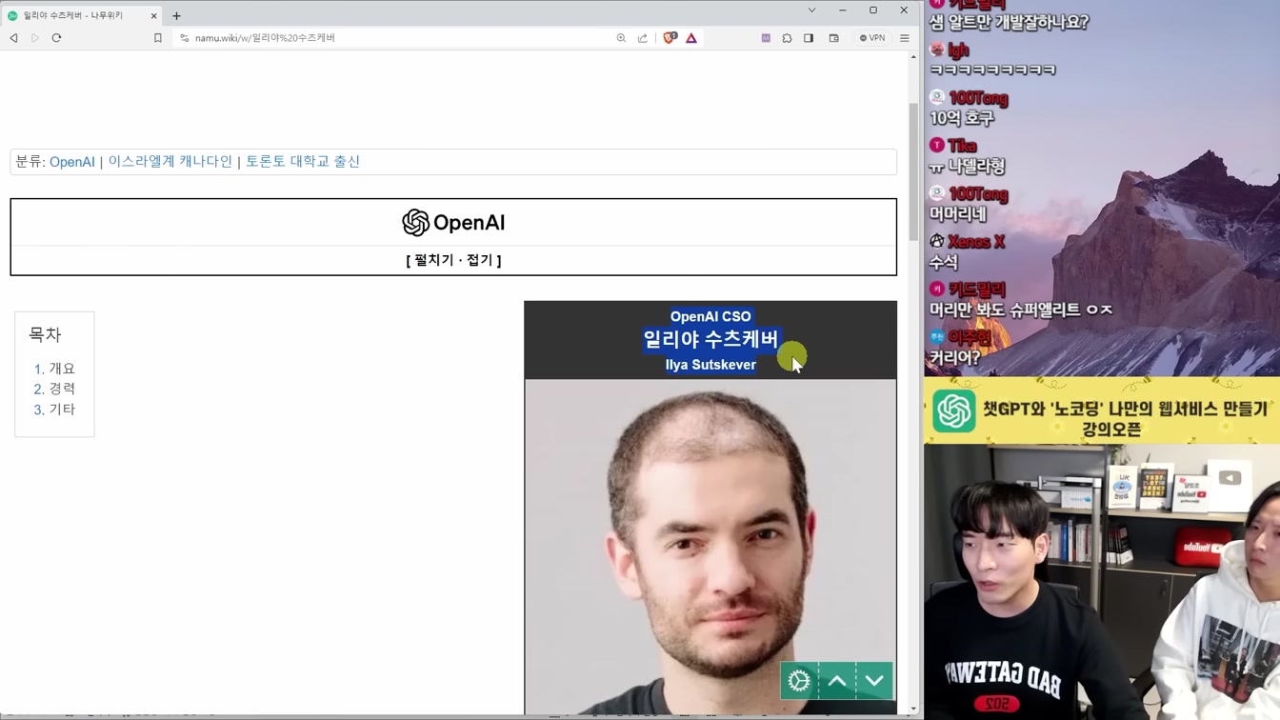Click the chat message 머머리네
Screen dimensions: 1280x720
pos(958,214)
